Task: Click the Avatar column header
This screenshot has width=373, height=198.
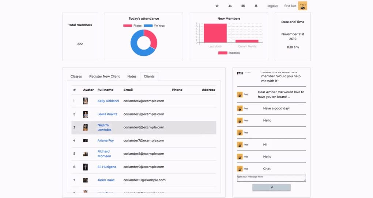Action: click(88, 90)
